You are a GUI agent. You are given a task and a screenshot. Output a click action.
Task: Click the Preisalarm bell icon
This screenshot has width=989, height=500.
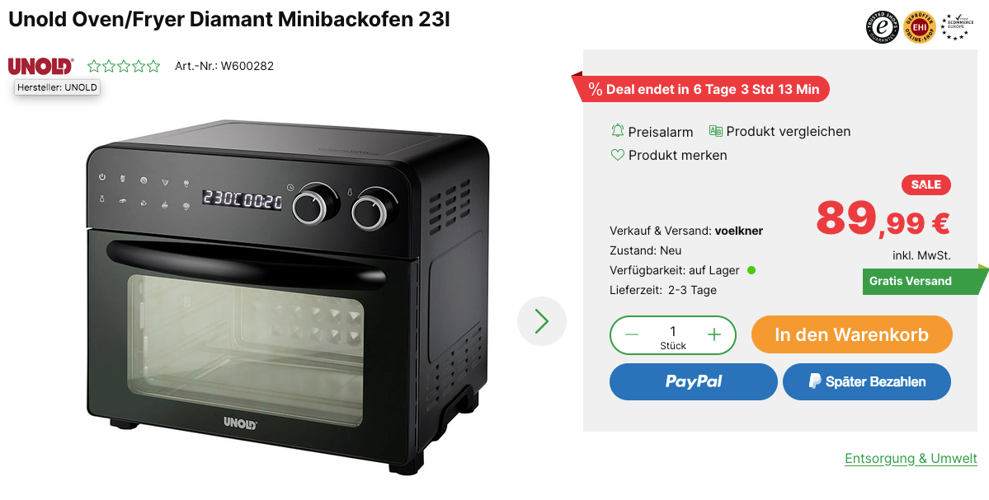(x=618, y=131)
